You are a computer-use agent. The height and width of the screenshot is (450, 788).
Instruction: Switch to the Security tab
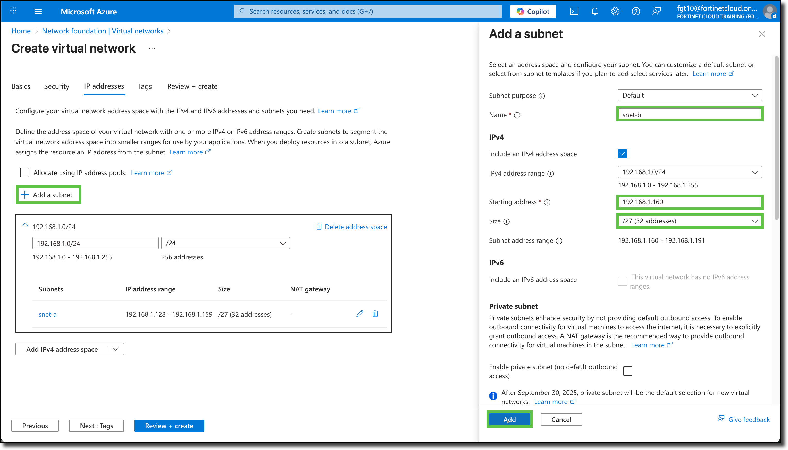click(56, 86)
